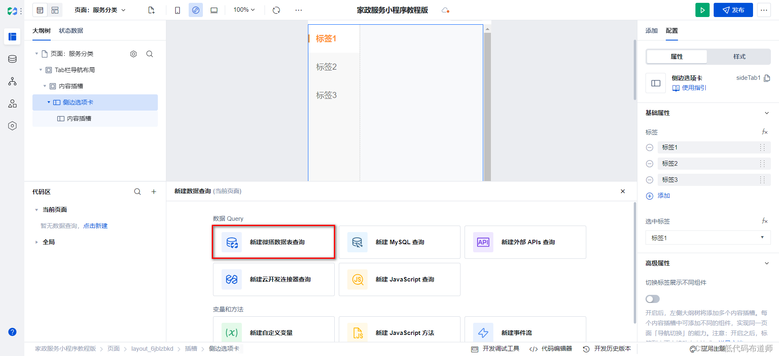Click the 点击新建 link

95,226
